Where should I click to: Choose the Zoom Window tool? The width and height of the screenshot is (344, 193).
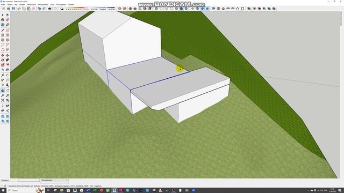(x=8, y=95)
